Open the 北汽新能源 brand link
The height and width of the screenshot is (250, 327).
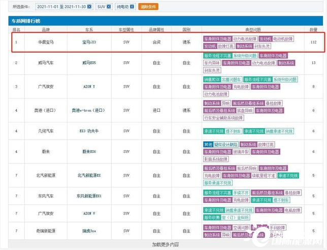[x=46, y=176]
